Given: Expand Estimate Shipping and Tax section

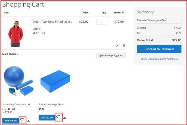Looking at the screenshot, I should point(159,20).
